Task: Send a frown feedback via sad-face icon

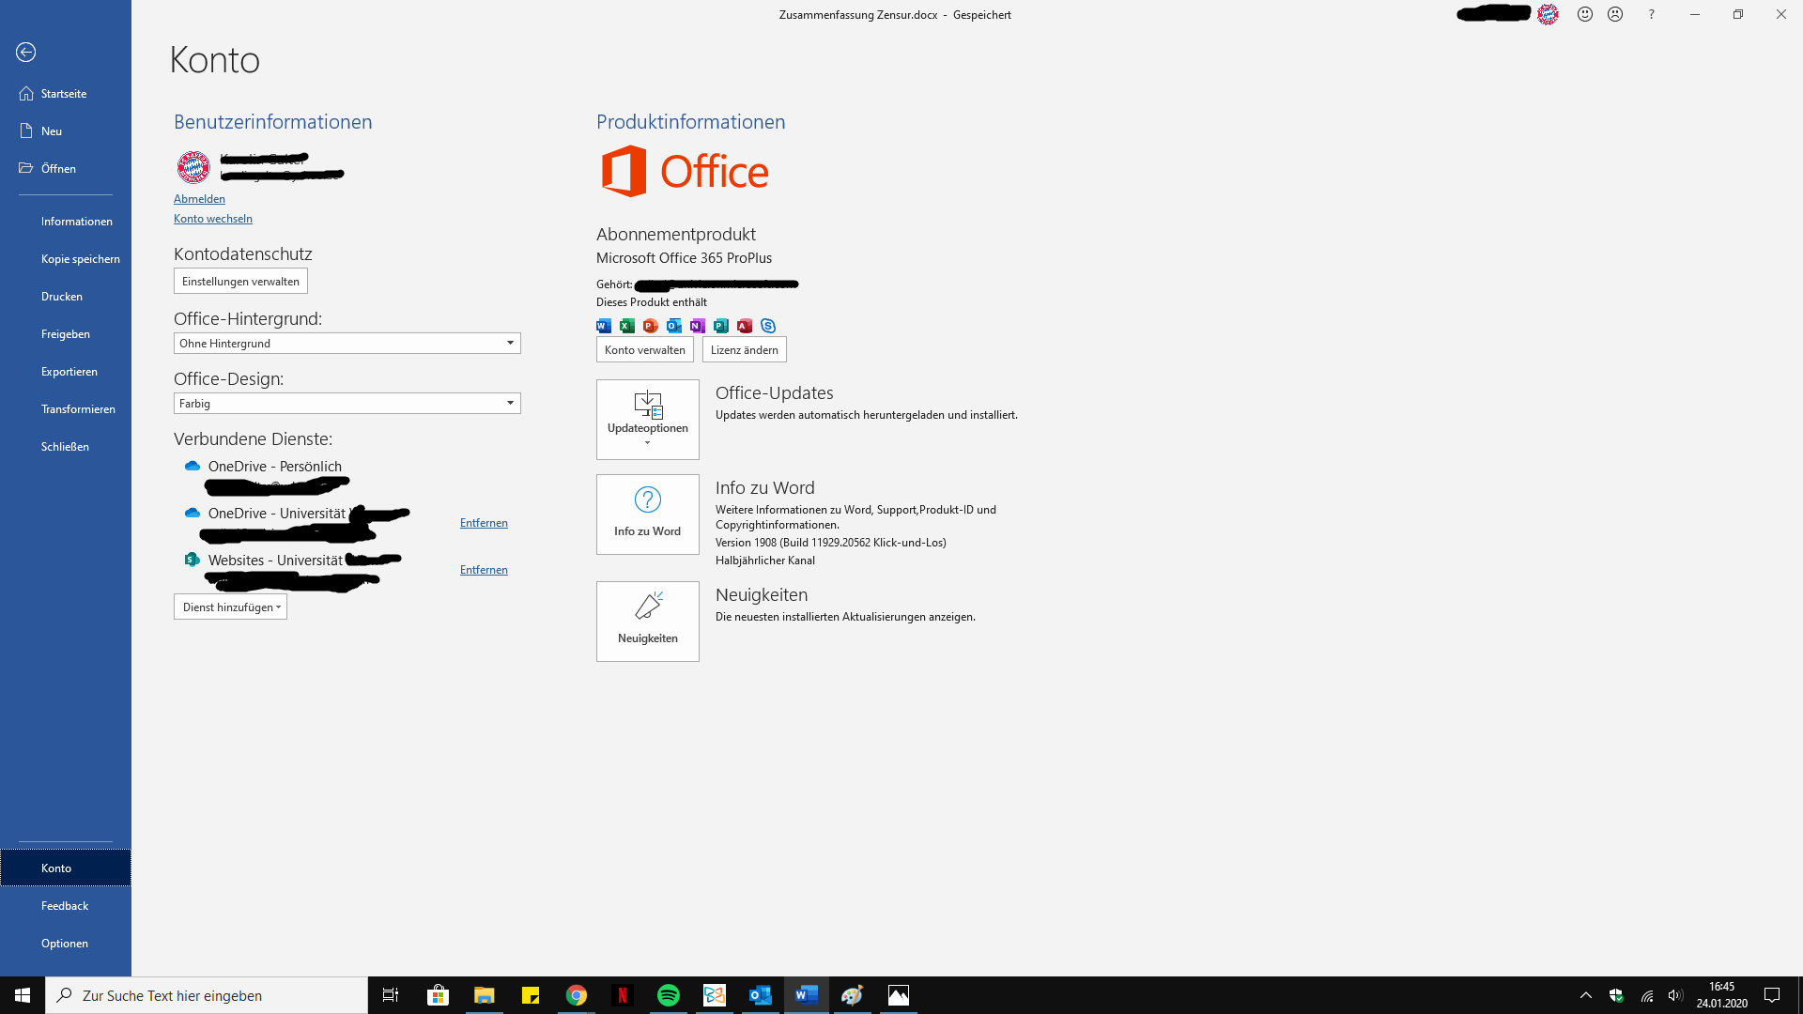Action: coord(1615,14)
